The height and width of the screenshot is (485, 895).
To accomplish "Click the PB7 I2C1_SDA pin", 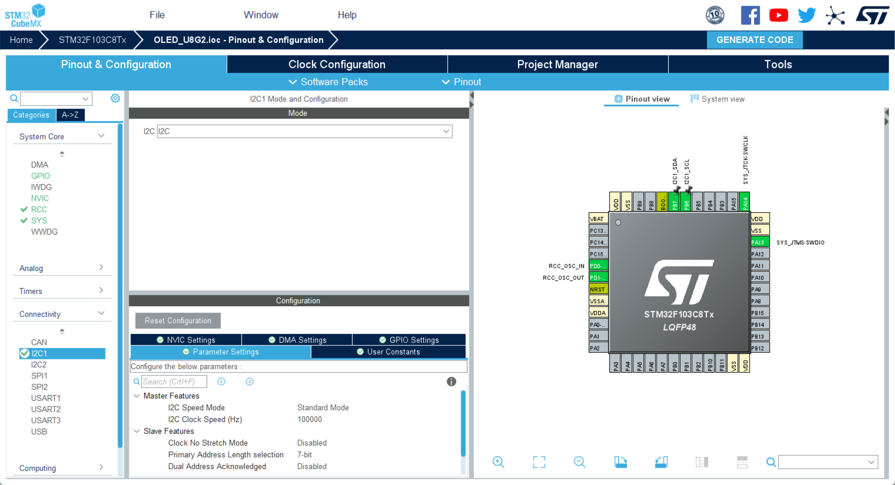I will coord(675,202).
